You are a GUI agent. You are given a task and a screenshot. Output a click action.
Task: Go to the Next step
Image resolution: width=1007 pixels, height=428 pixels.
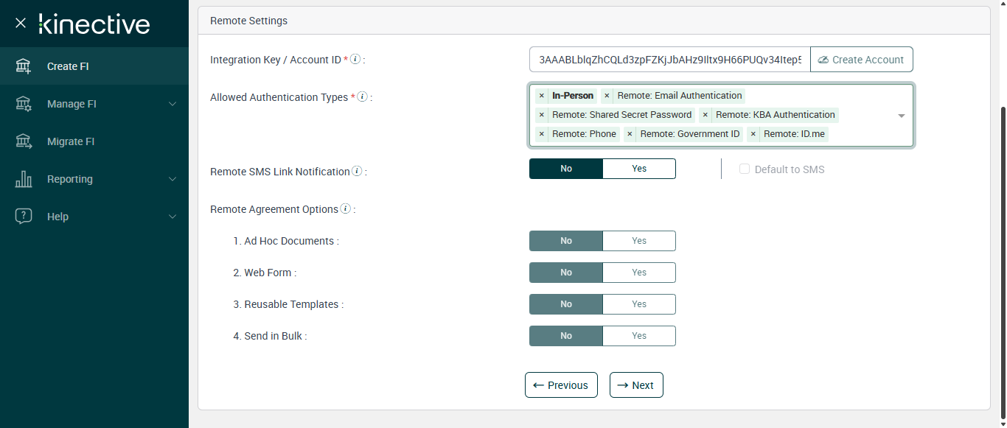pyautogui.click(x=636, y=385)
